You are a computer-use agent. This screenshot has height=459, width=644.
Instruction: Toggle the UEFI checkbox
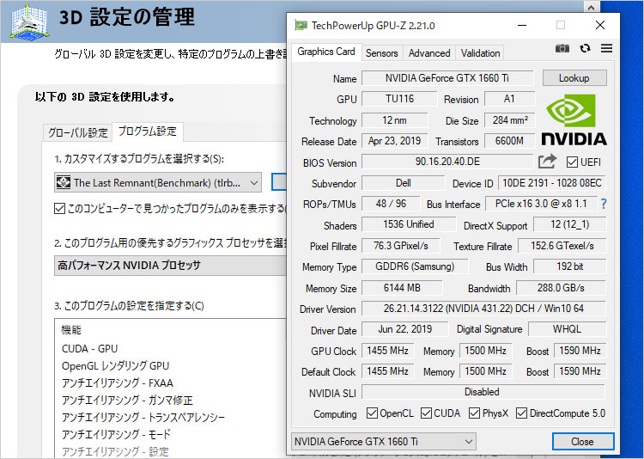572,162
